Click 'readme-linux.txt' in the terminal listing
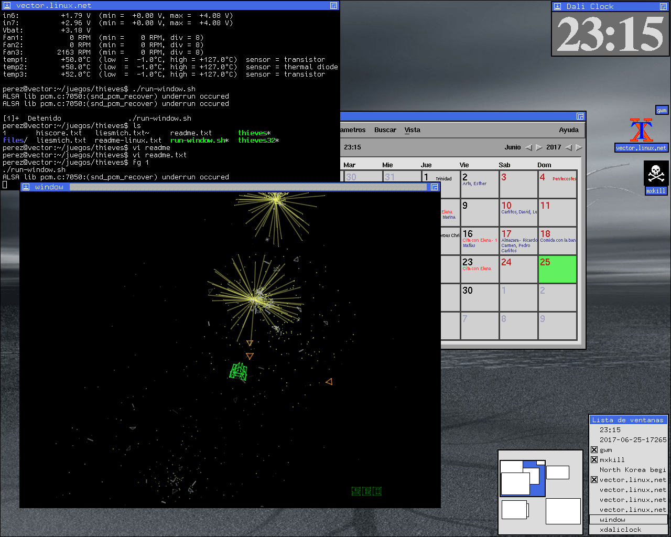 128,141
